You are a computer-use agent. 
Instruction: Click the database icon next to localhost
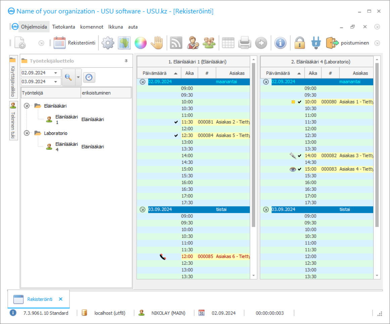[84, 313]
